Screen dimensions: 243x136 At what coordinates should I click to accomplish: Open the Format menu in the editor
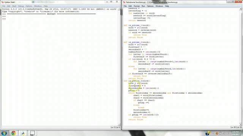point(137,6)
